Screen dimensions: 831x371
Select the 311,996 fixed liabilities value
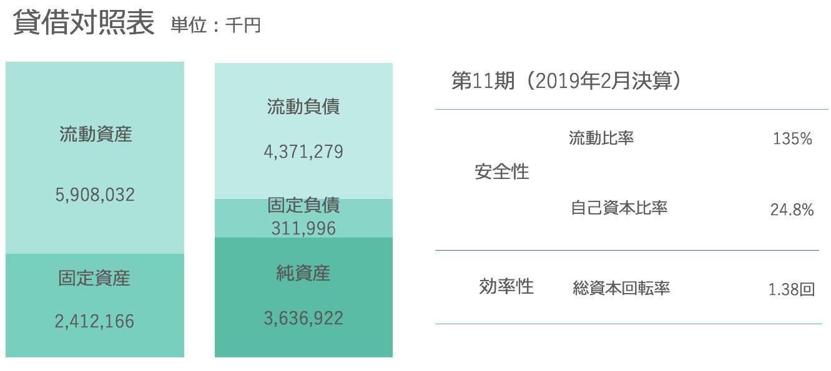(x=303, y=229)
